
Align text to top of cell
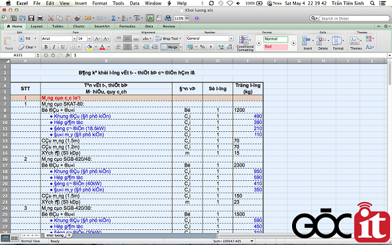pos(119,39)
